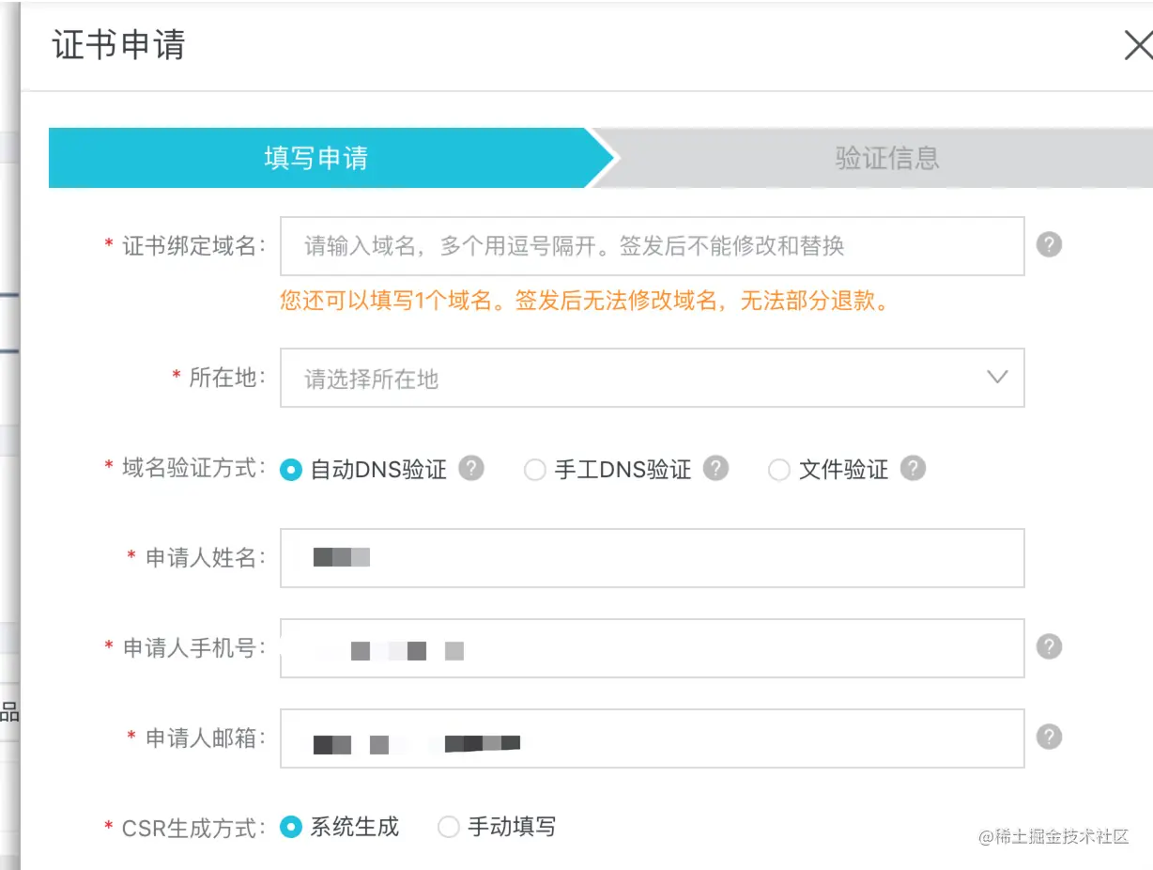Switch to the 填写申请 step tab
1153x870 pixels.
click(x=315, y=158)
